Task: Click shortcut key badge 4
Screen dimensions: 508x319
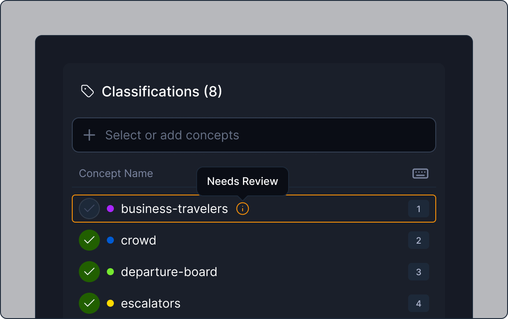Action: (x=418, y=303)
